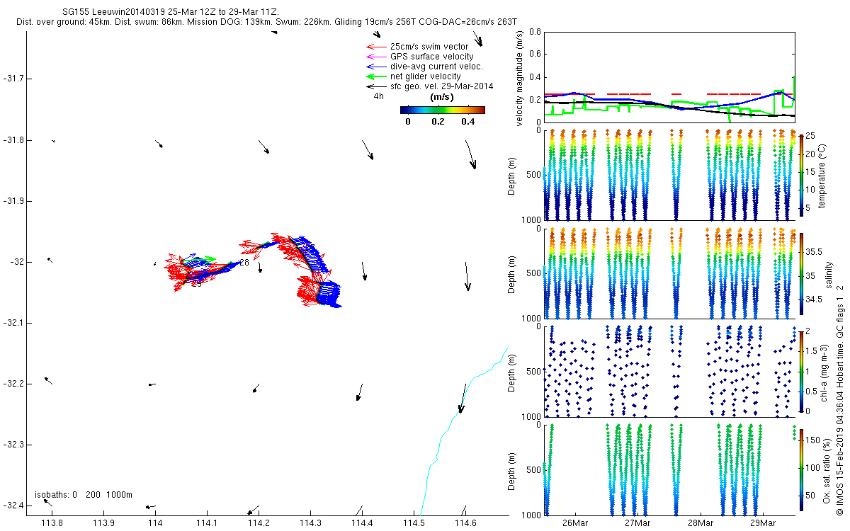Select 'sfc geo. vel. 29-Mar-2014' legend text

coord(441,86)
